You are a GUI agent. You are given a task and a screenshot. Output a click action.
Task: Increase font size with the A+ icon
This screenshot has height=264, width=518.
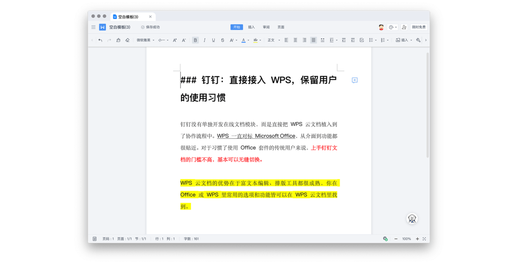pyautogui.click(x=175, y=40)
